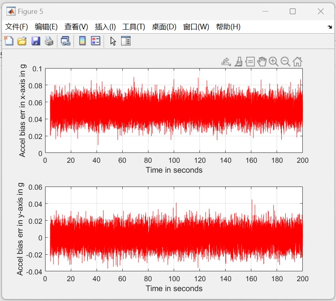
Task: Click the y-axis bias error plot
Action: tap(174, 229)
